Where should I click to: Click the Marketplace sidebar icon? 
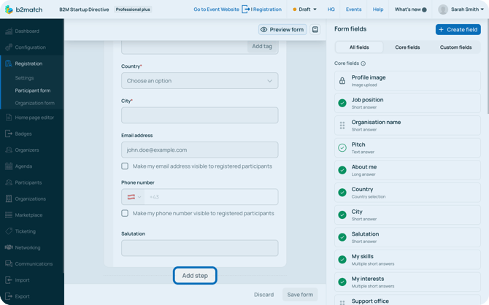(9, 215)
